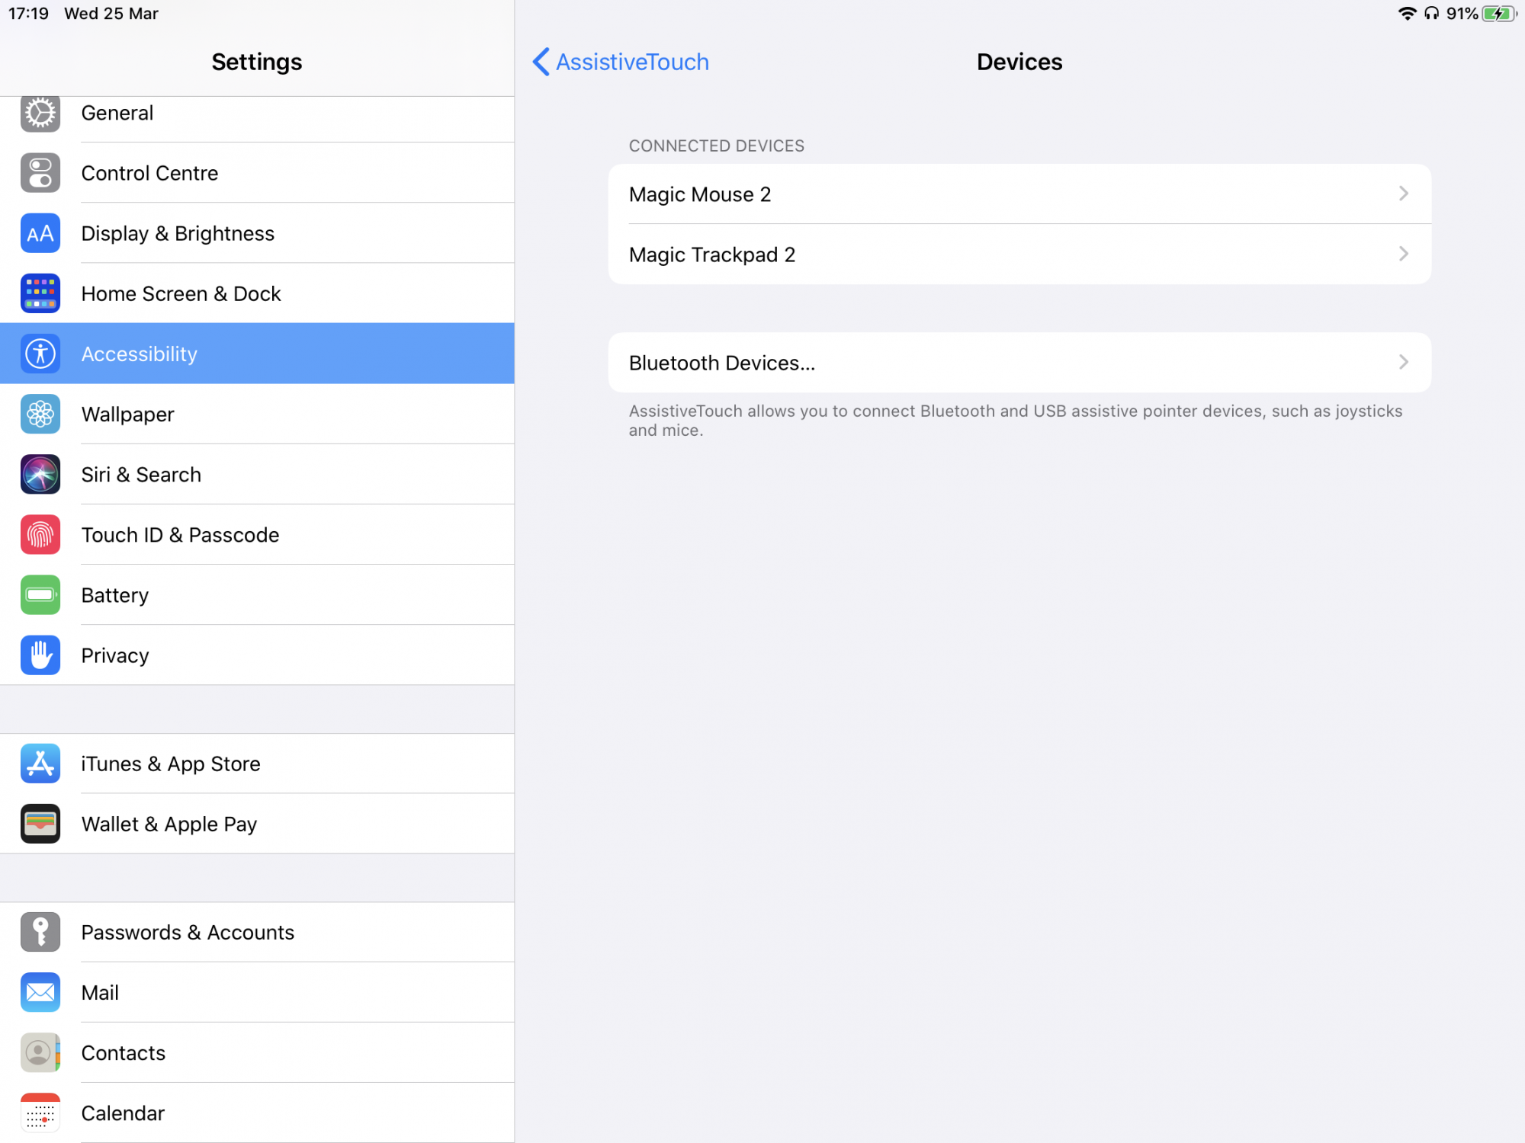Tap the Control Centre switches icon
This screenshot has width=1525, height=1143.
click(40, 173)
